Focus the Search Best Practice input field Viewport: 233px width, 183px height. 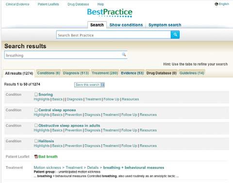click(x=114, y=35)
